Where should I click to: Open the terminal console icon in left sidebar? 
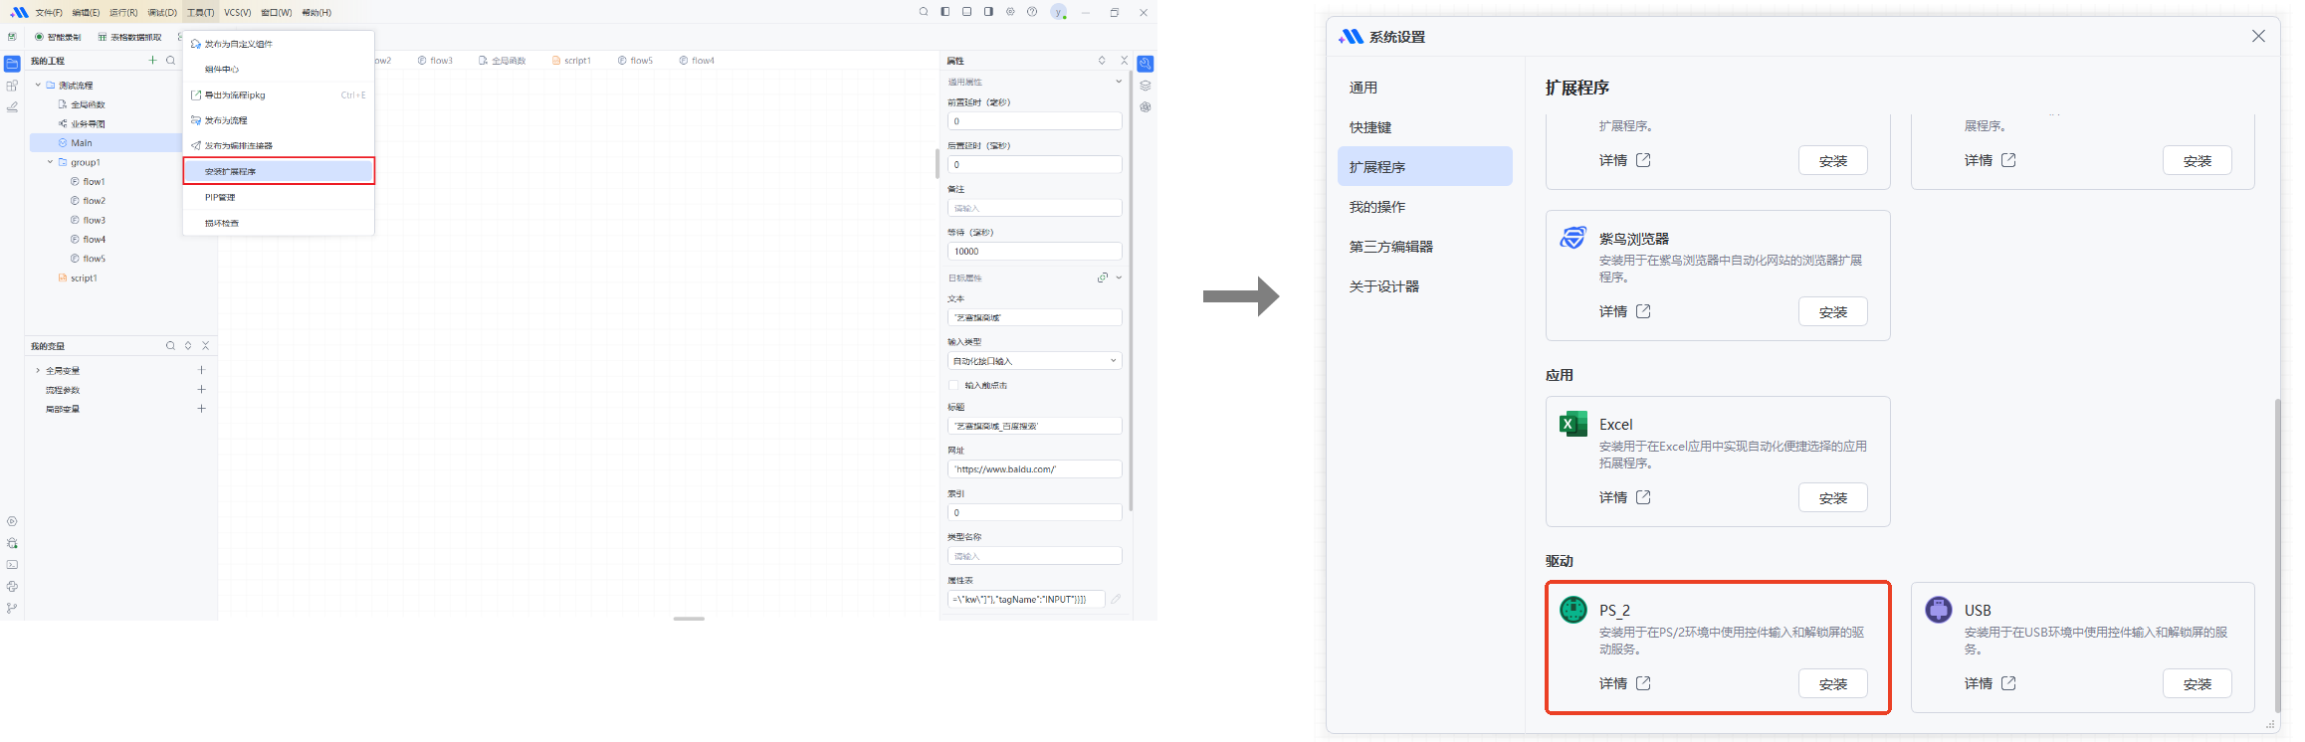coord(12,565)
